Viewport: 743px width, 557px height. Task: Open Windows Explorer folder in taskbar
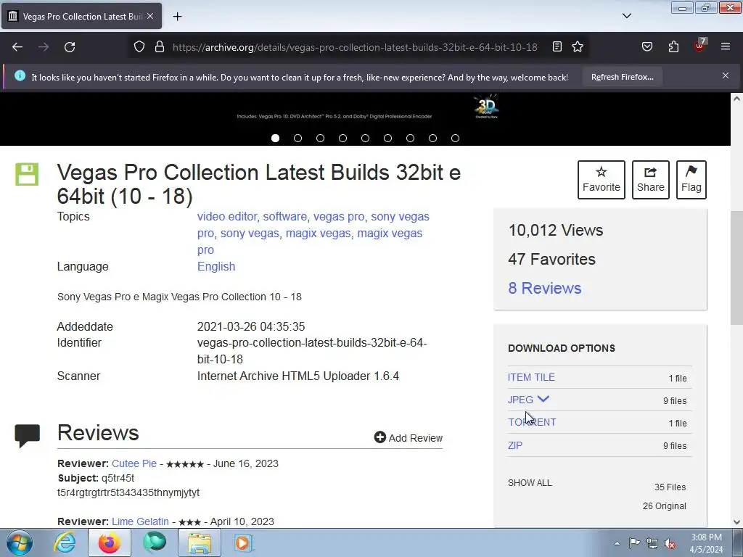coord(200,542)
